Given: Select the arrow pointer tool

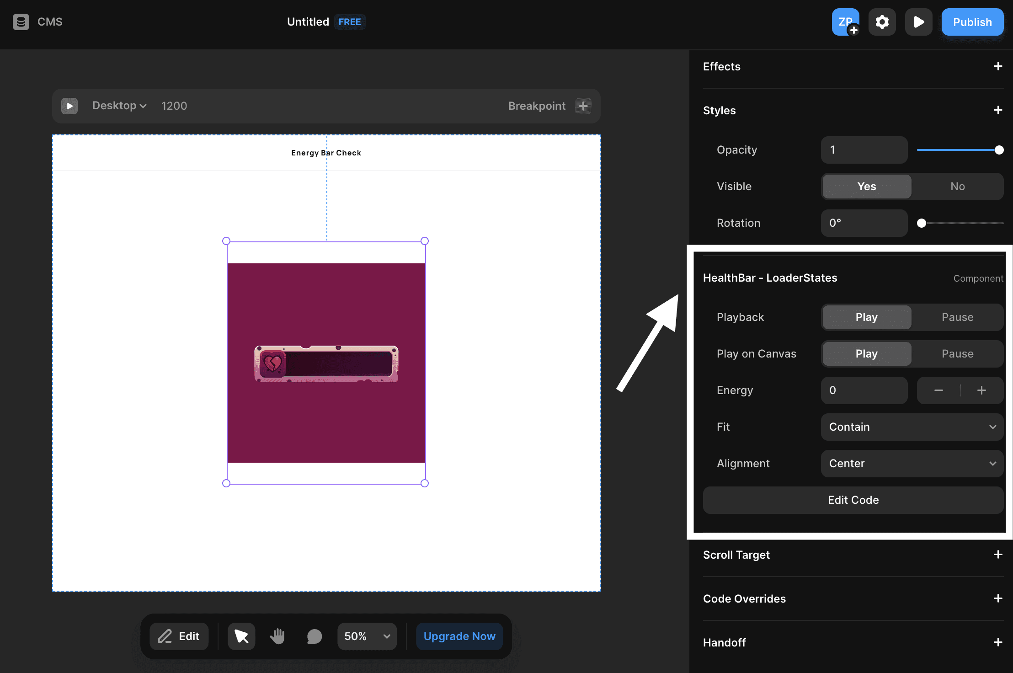Looking at the screenshot, I should (x=241, y=636).
